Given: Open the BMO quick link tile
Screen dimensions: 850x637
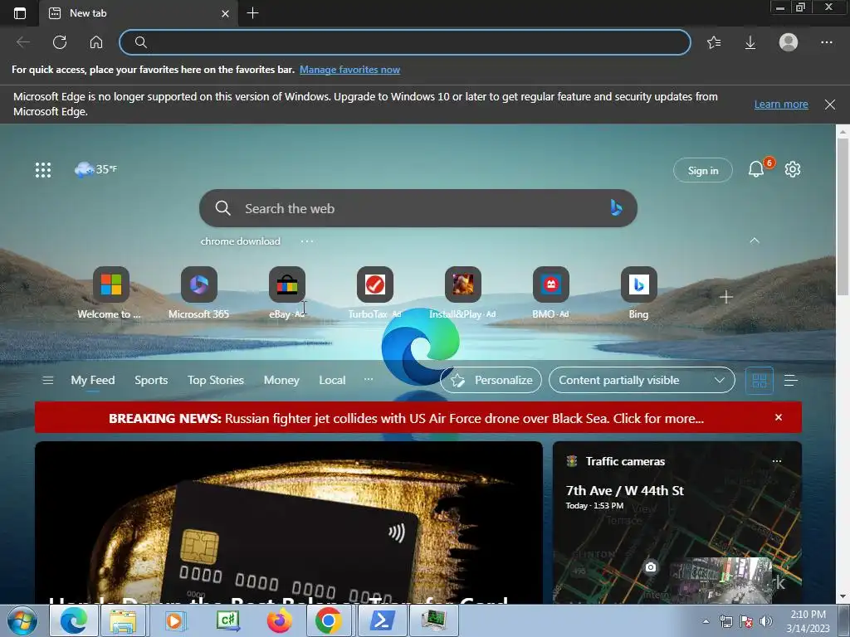Looking at the screenshot, I should click(x=551, y=293).
